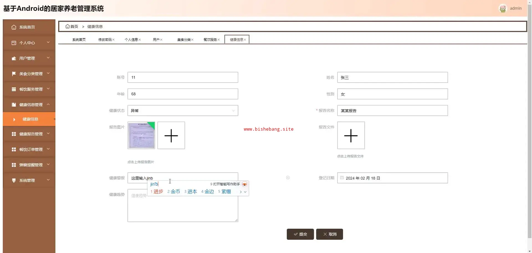Click plus icon to upload 报告图片
Image resolution: width=532 pixels, height=253 pixels.
point(171,136)
